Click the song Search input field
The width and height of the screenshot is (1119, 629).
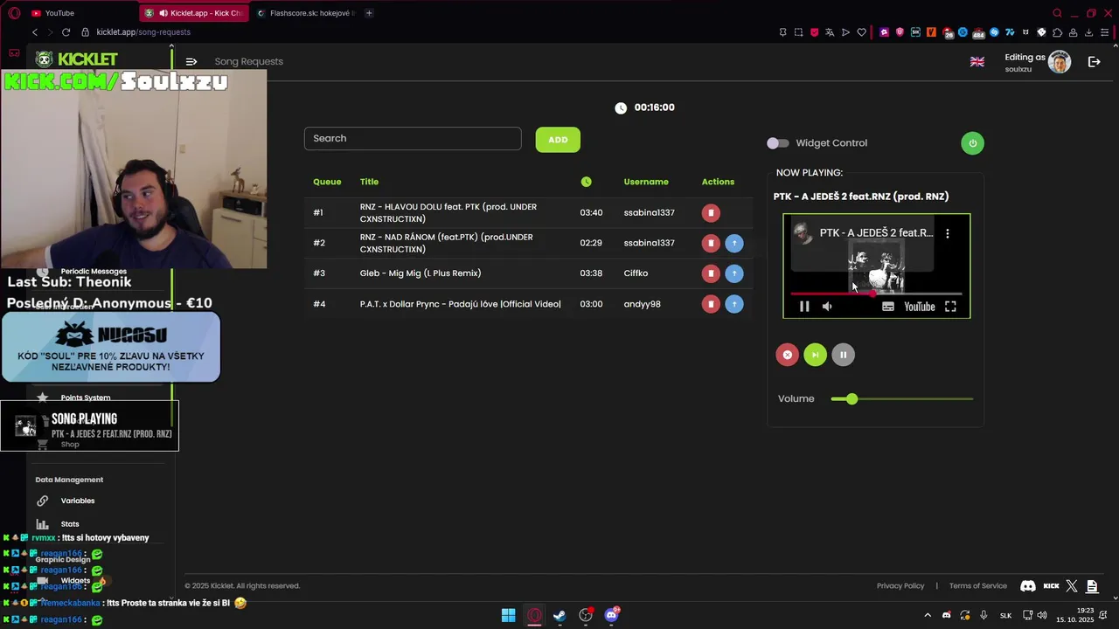click(x=413, y=138)
